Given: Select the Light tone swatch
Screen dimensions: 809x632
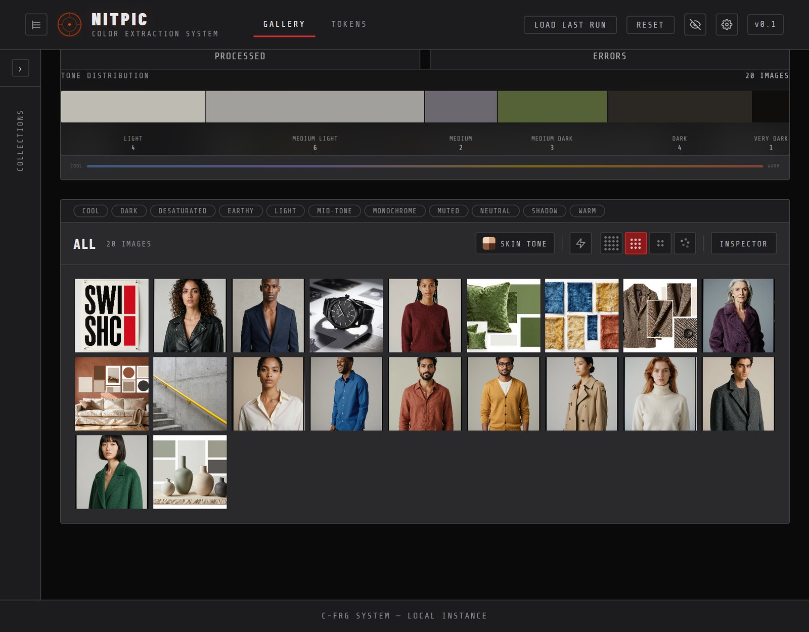Looking at the screenshot, I should 133,107.
